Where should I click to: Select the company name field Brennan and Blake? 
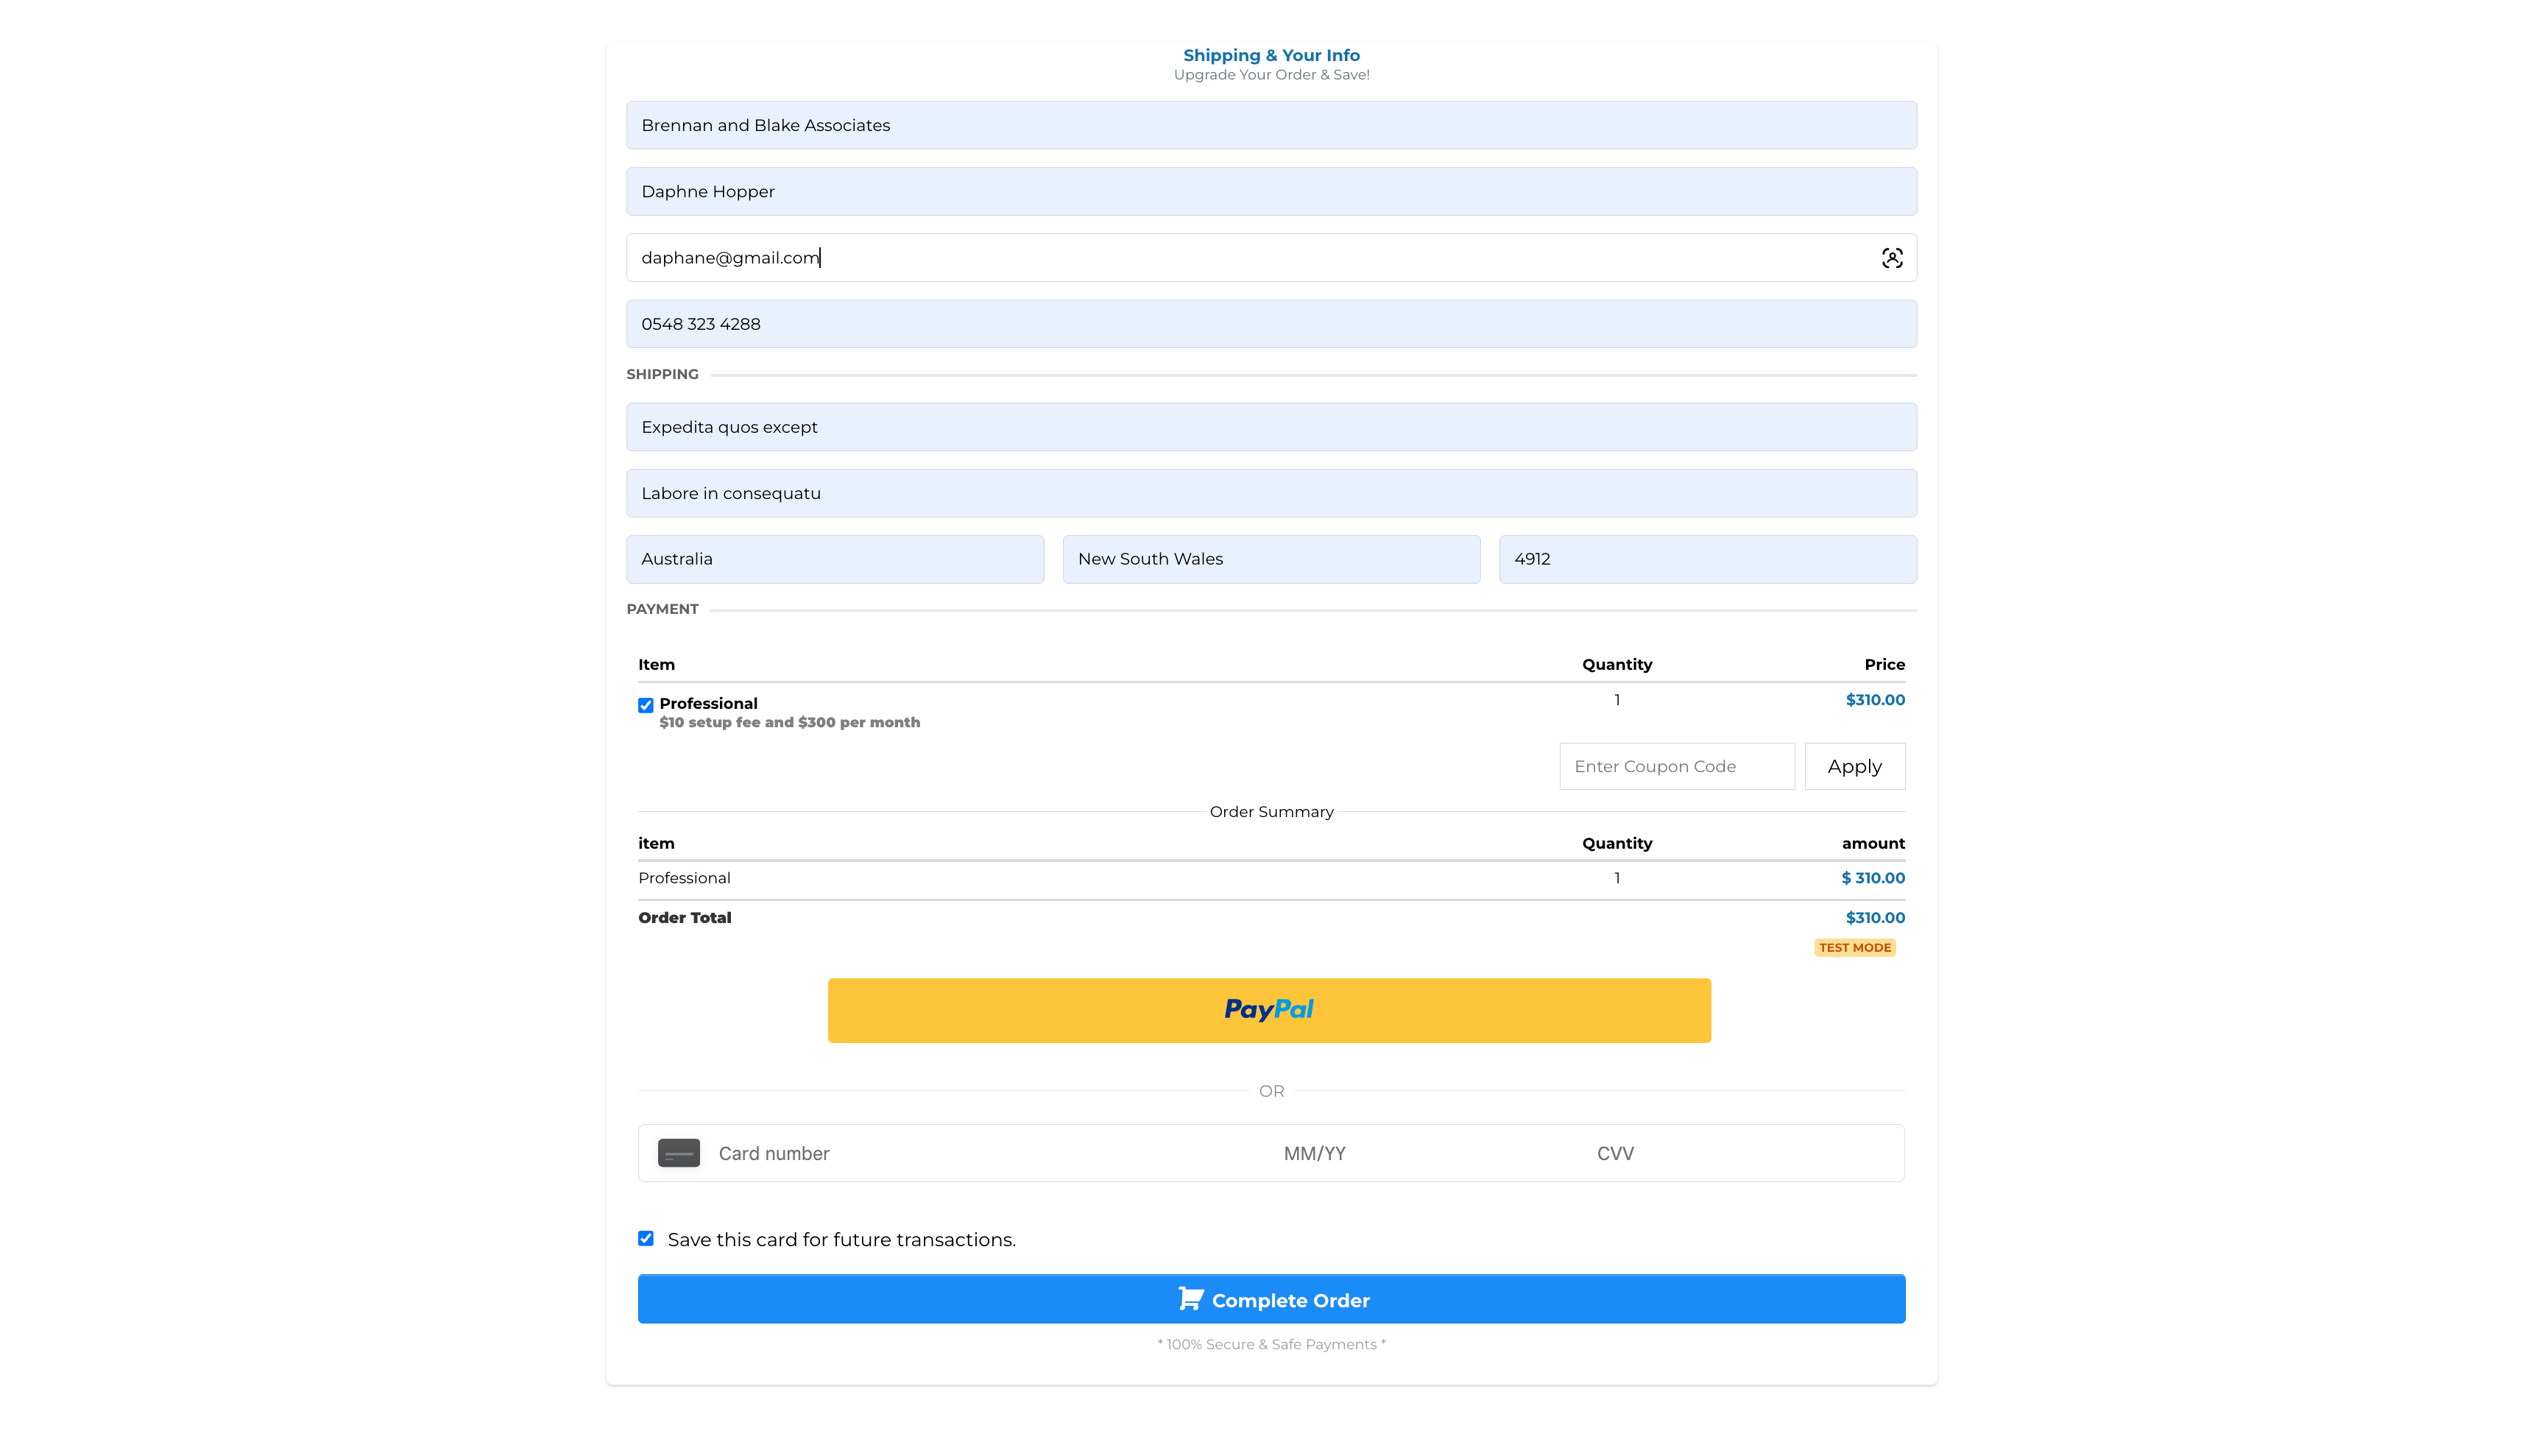coord(1271,125)
